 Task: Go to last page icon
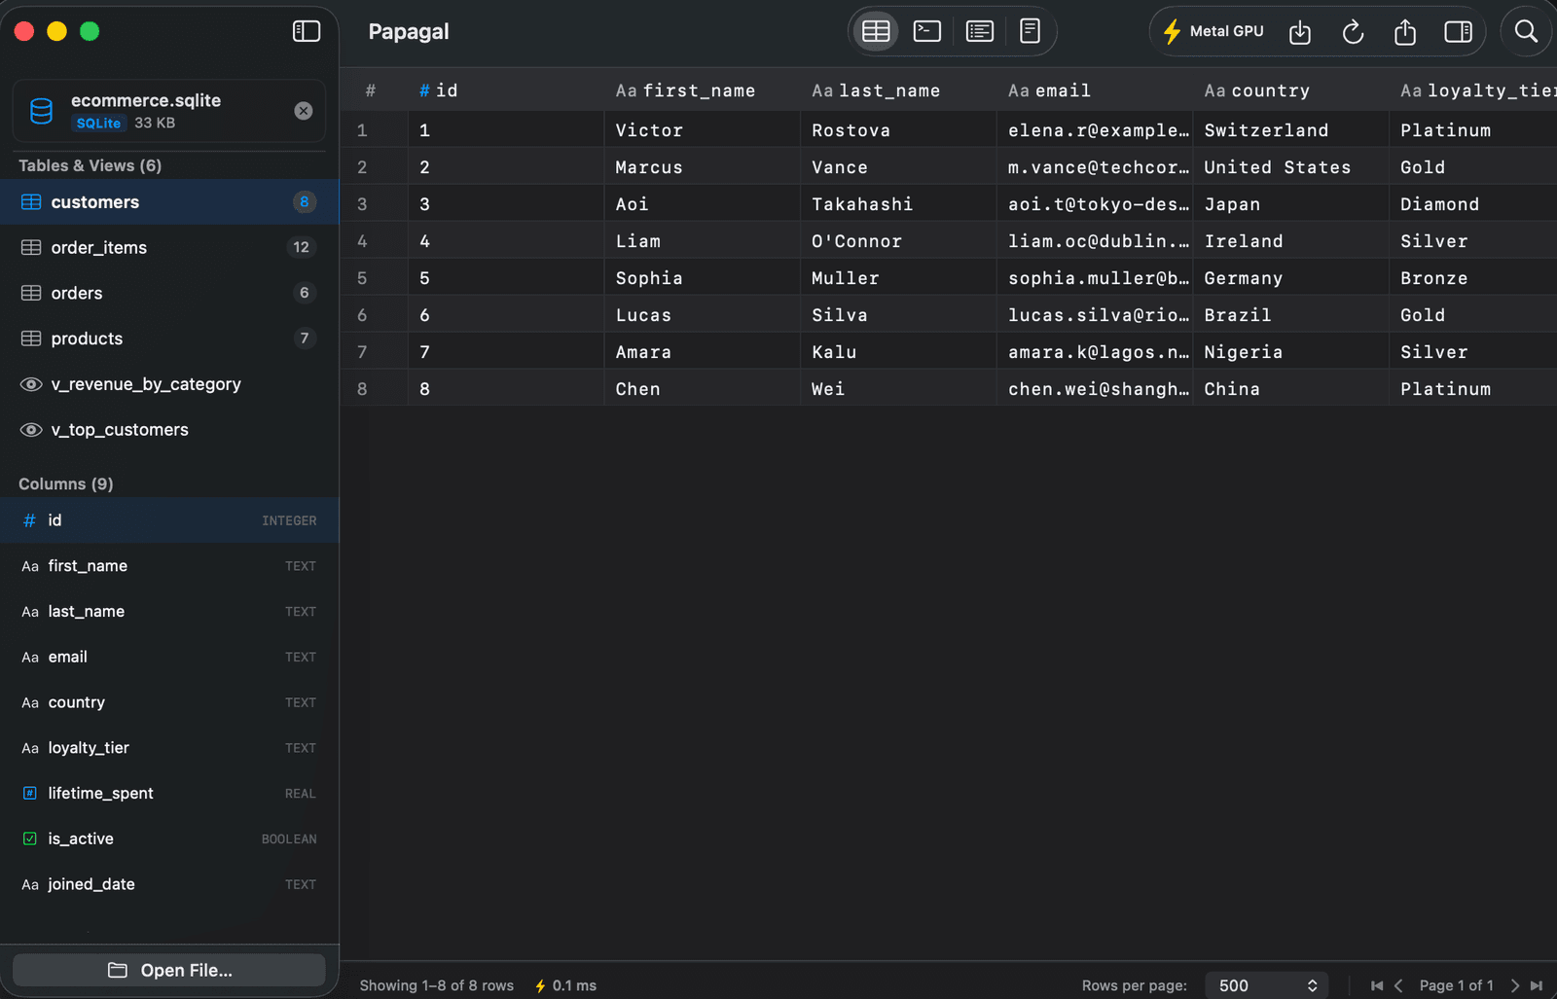[x=1537, y=985]
